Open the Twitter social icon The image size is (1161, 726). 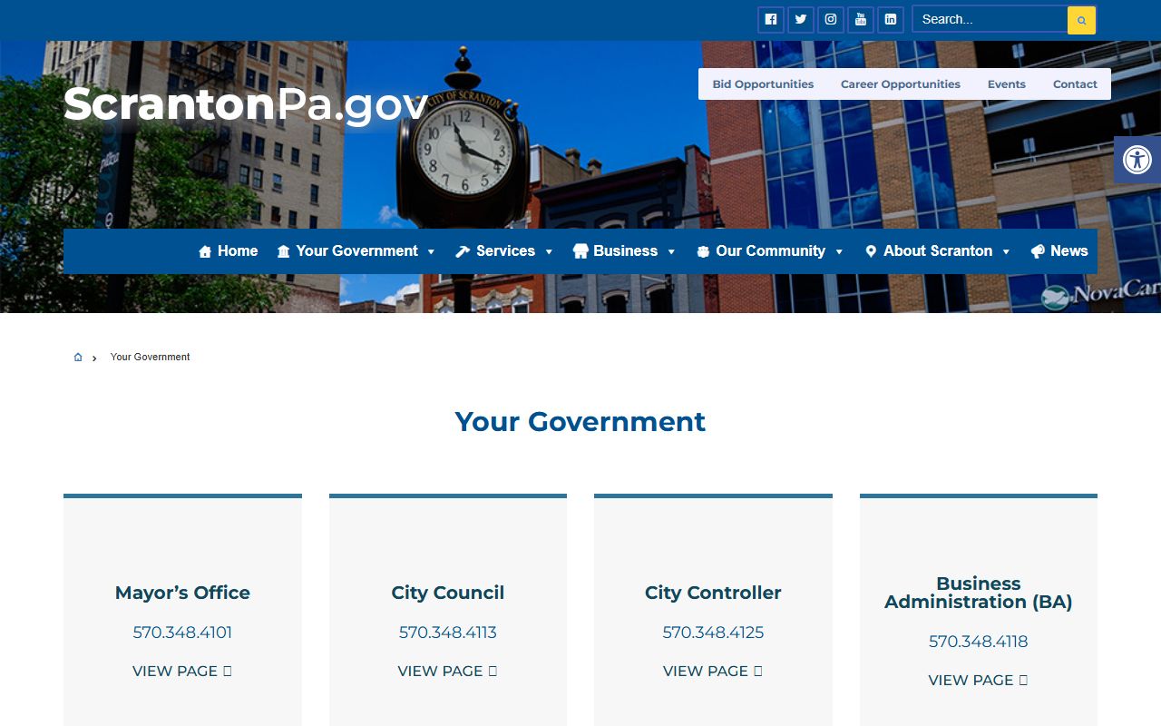[x=801, y=20]
